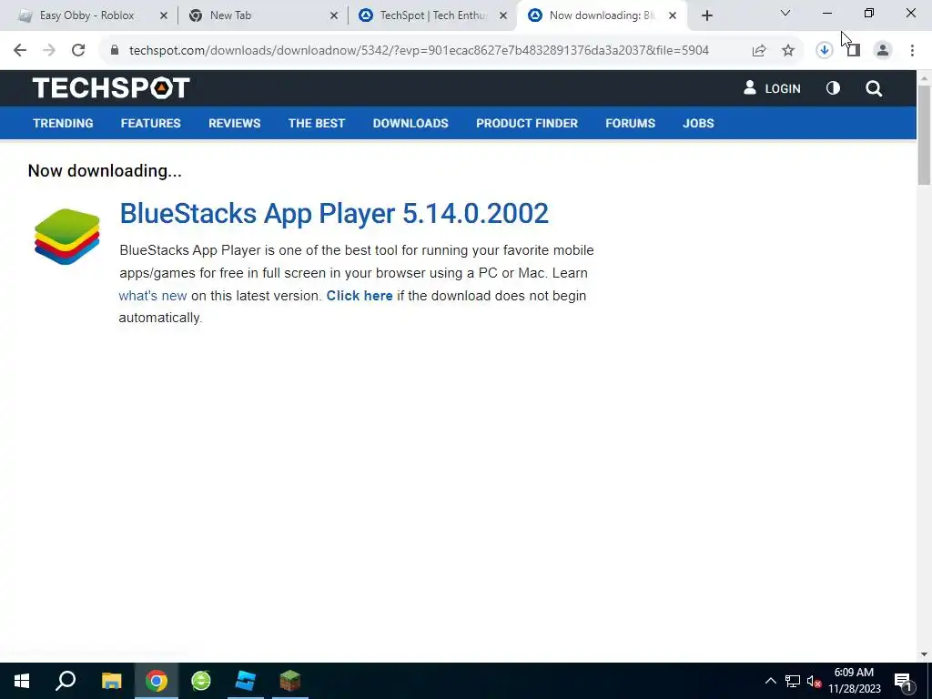The height and width of the screenshot is (699, 932).
Task: Open the REVIEWS menu
Action: (234, 123)
